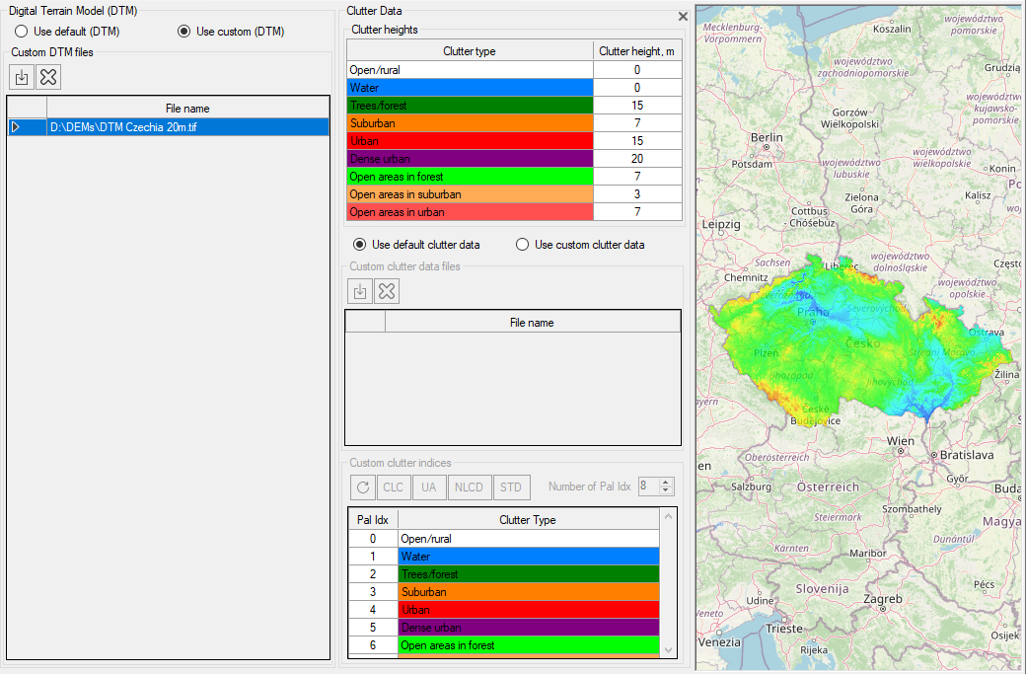Click the Trees/forest clutter height value
The width and height of the screenshot is (1026, 674).
tap(637, 106)
